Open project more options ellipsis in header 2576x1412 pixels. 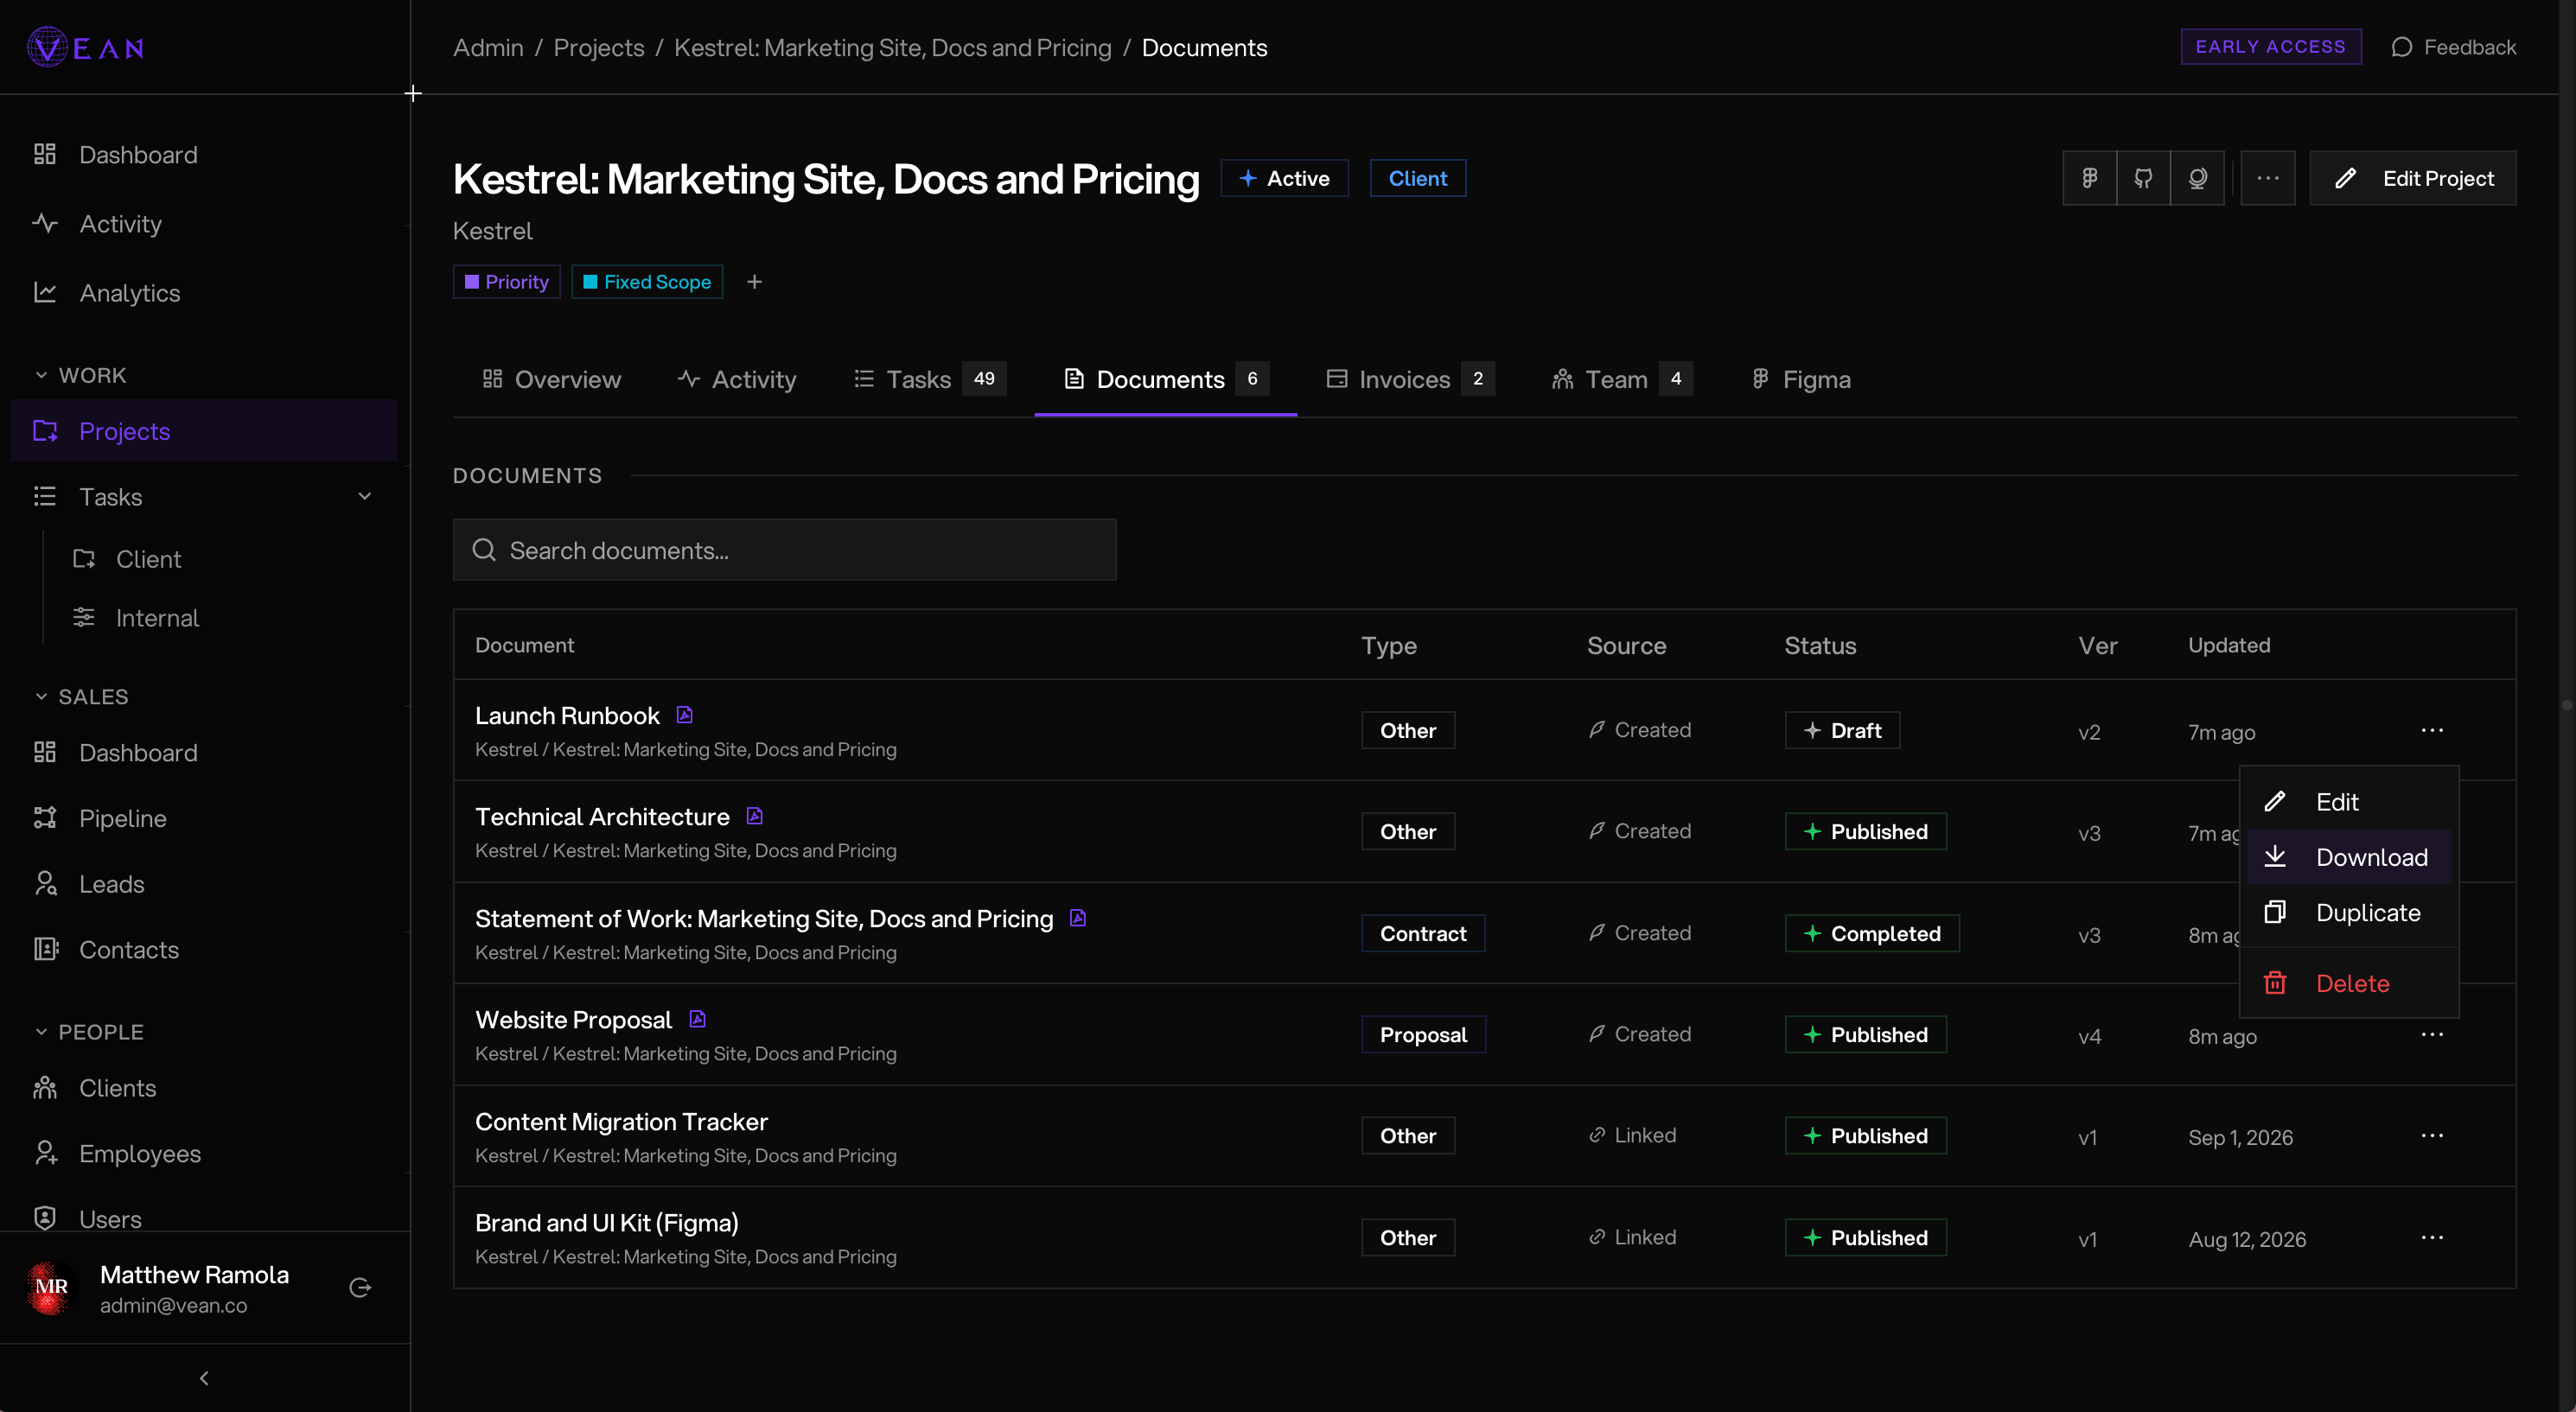2267,178
